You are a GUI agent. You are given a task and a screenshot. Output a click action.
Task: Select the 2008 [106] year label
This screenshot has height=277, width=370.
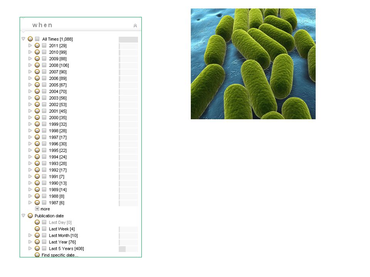click(x=59, y=65)
